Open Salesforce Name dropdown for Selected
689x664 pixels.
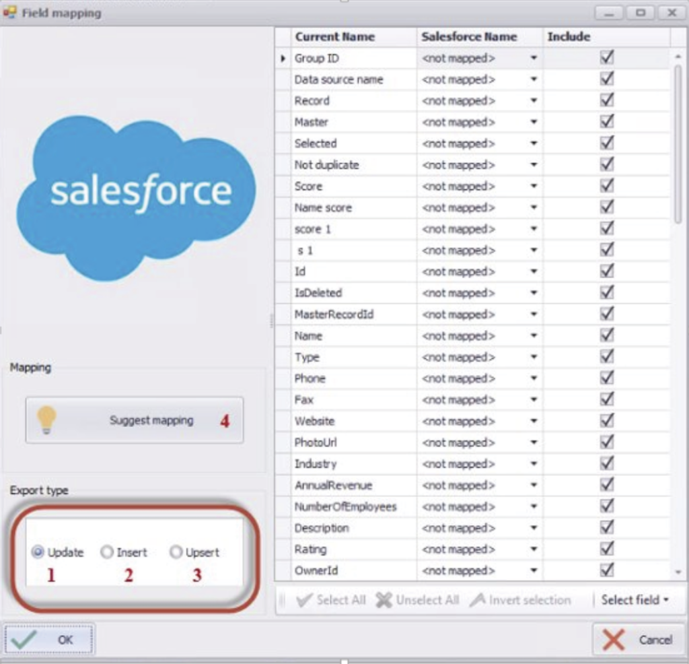pos(534,143)
